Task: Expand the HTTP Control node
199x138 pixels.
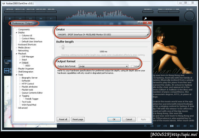Action: pyautogui.click(x=20, y=84)
